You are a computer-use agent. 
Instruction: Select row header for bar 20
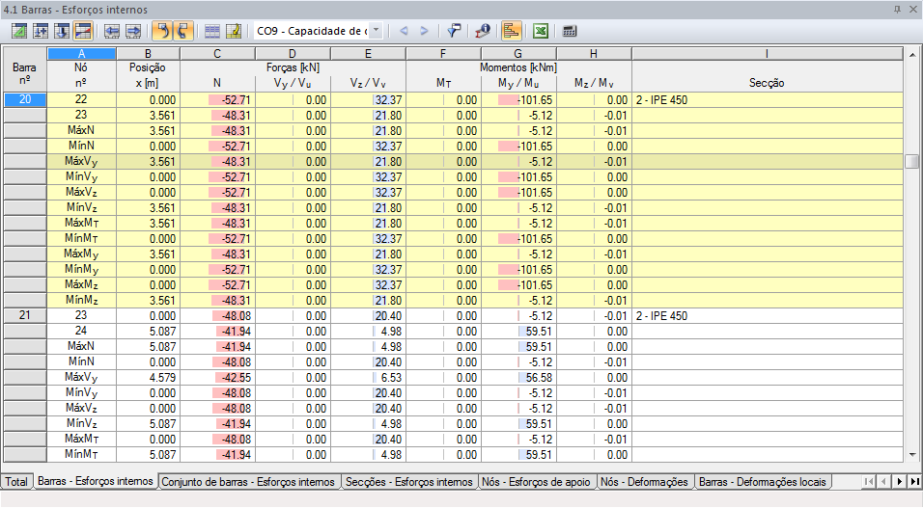tap(25, 99)
